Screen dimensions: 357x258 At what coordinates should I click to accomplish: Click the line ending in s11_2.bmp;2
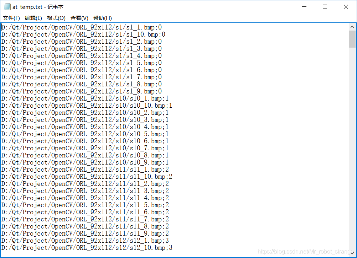pos(85,184)
